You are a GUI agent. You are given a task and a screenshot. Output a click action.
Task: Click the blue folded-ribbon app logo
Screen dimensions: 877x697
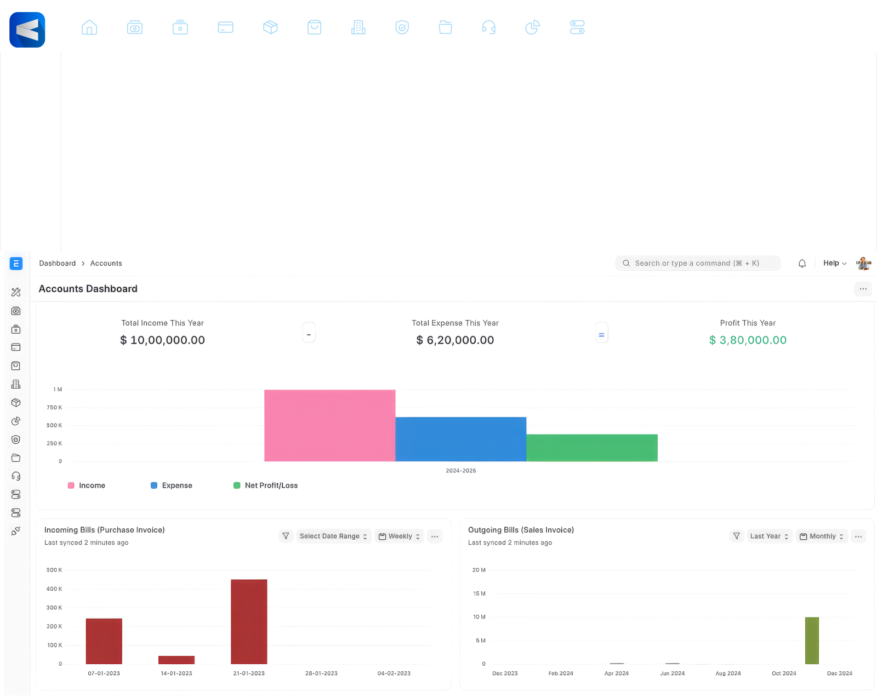click(x=27, y=30)
